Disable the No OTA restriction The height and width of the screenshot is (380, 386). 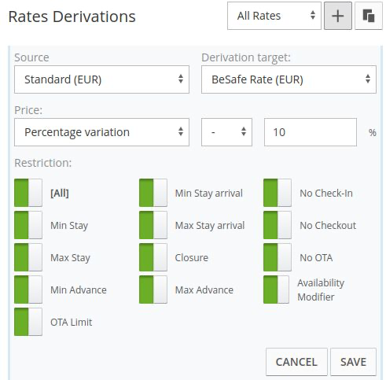(x=278, y=257)
